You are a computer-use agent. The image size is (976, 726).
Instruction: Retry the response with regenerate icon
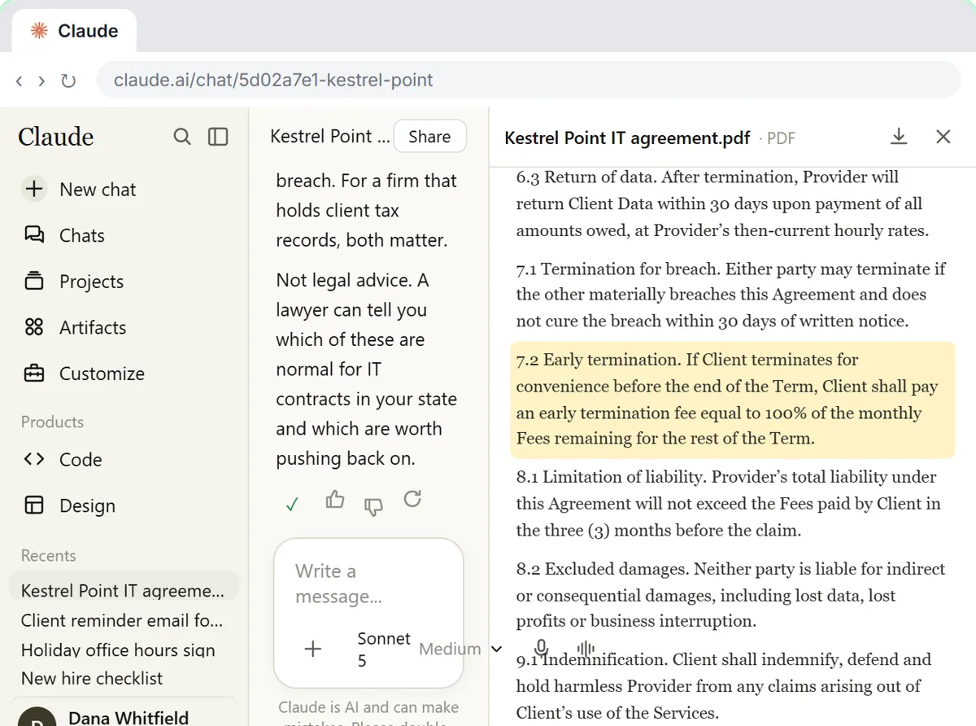[412, 499]
